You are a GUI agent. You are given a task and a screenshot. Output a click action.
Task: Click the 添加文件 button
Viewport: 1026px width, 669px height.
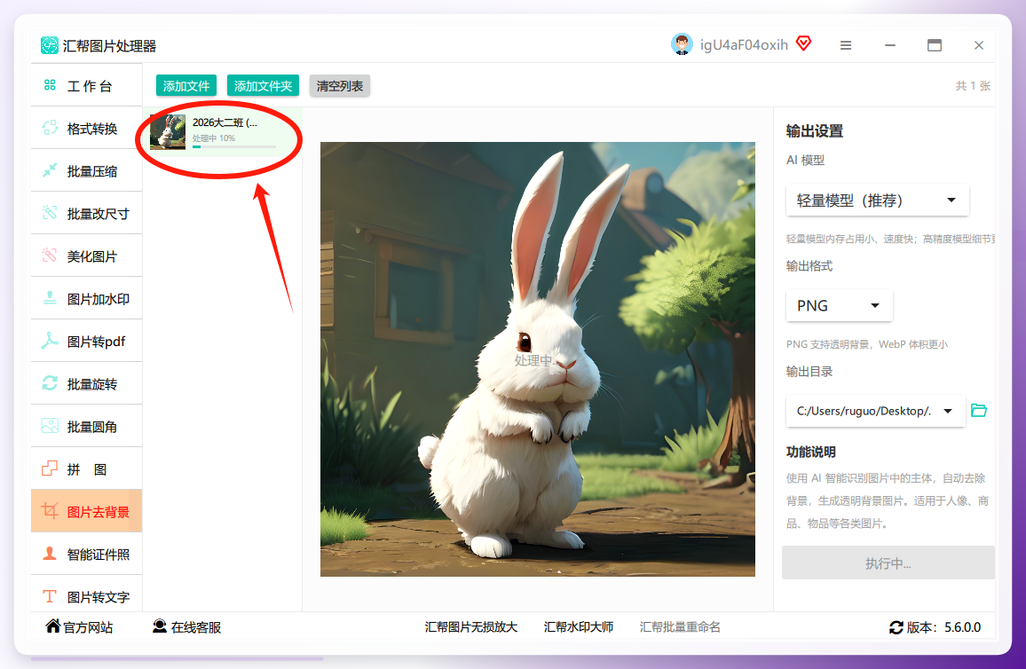point(185,86)
